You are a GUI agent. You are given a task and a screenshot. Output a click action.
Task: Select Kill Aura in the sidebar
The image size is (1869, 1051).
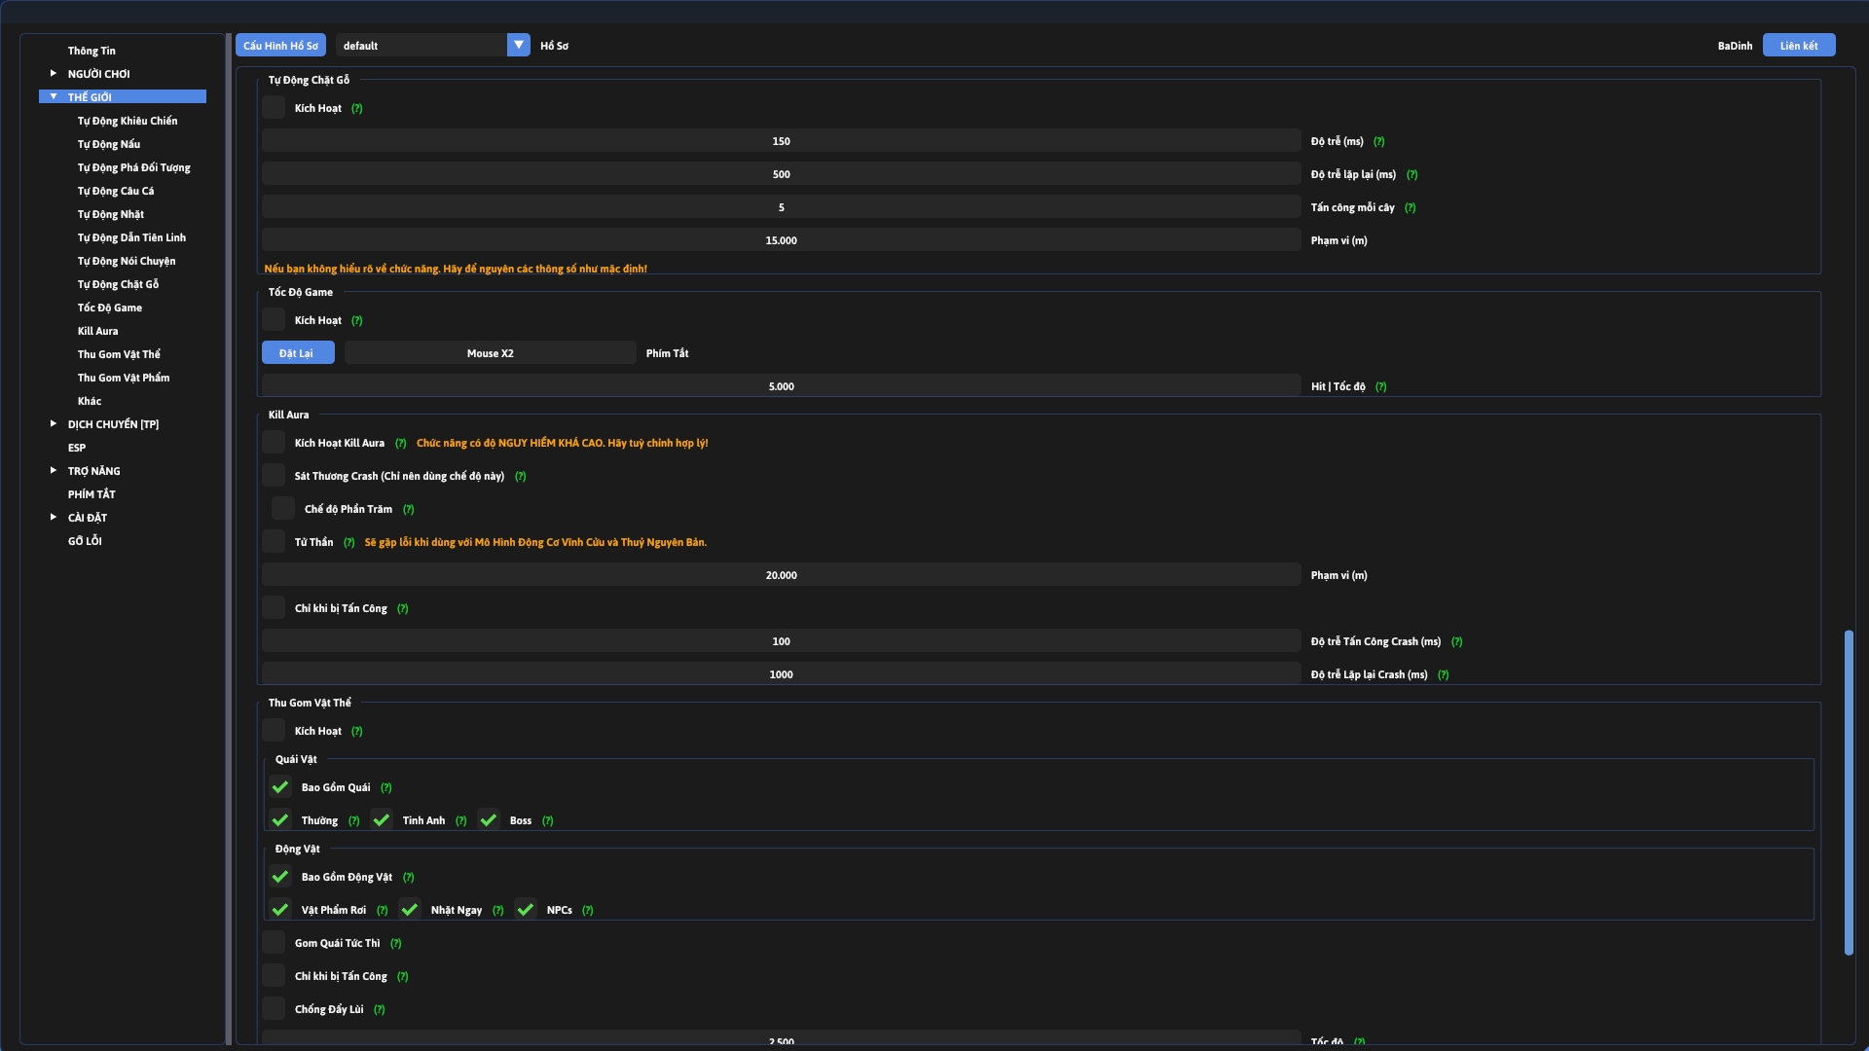pos(97,331)
